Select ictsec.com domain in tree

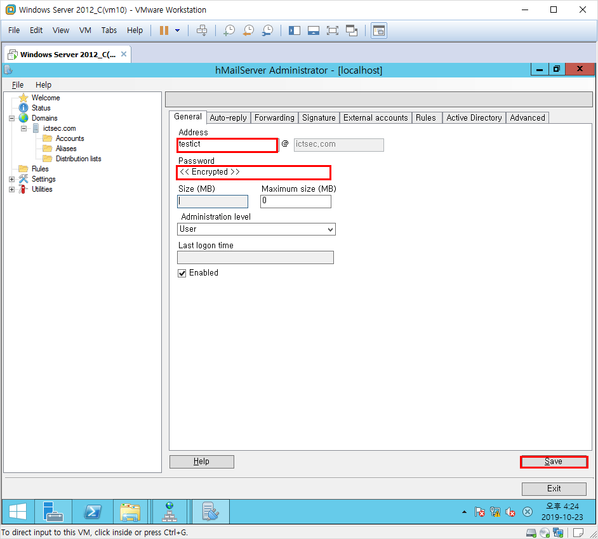(x=59, y=128)
